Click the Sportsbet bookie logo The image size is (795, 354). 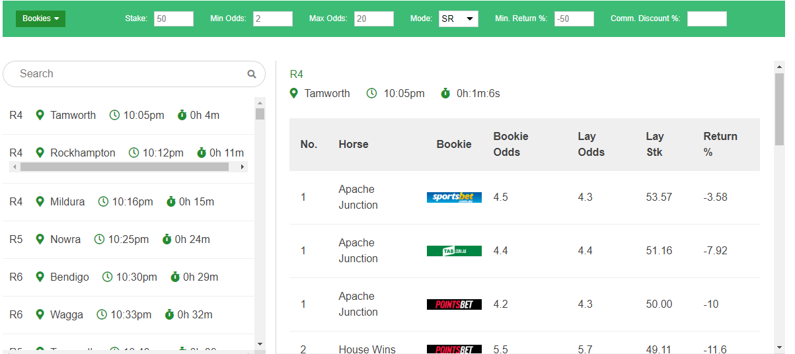[454, 197]
